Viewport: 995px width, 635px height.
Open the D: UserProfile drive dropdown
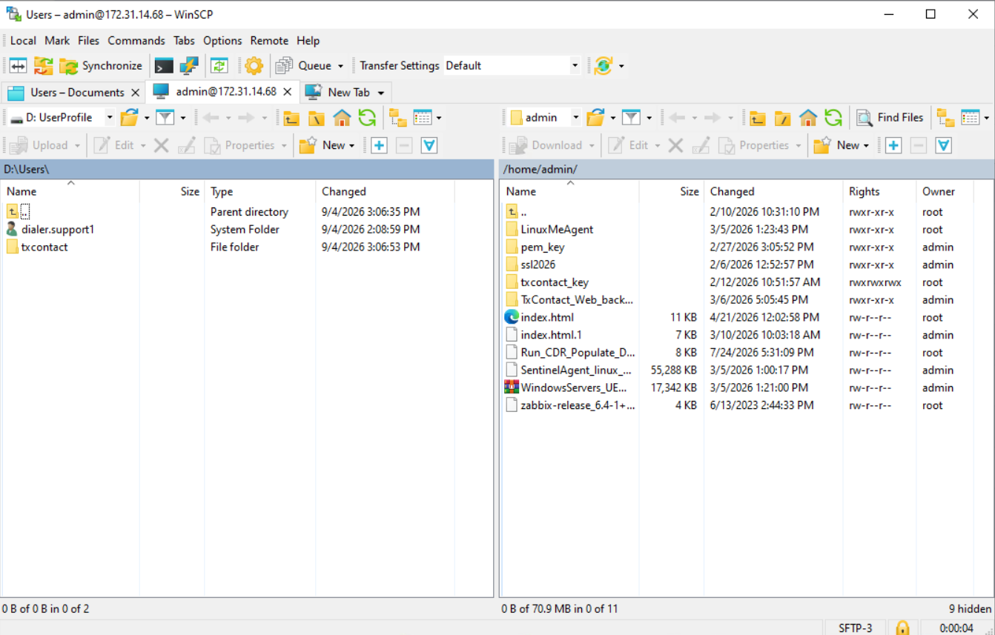[x=109, y=117]
